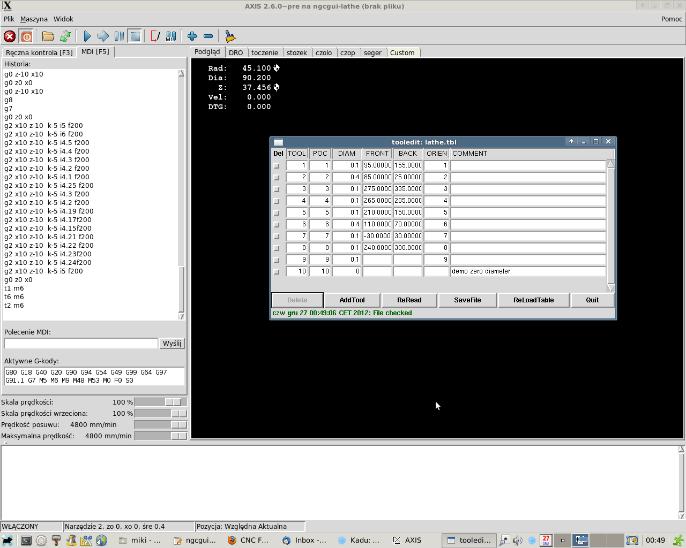Zoom out with the minus icon
Image resolution: width=686 pixels, height=548 pixels.
(208, 36)
